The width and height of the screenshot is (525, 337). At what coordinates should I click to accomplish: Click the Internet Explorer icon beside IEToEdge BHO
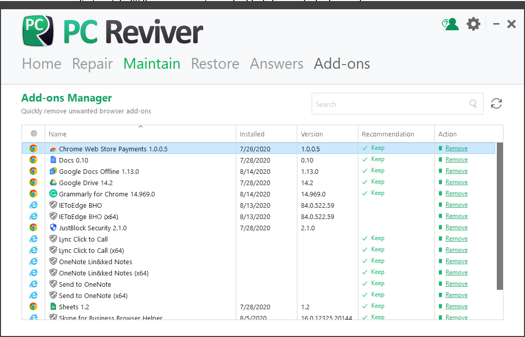click(x=33, y=205)
